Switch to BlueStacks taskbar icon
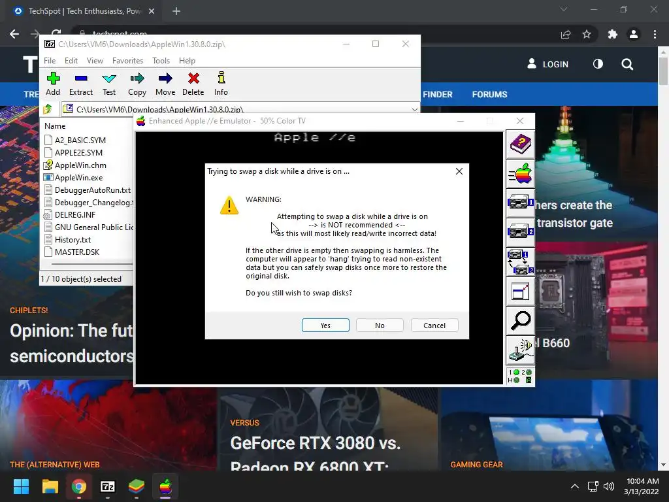669x502 pixels. coord(137,486)
